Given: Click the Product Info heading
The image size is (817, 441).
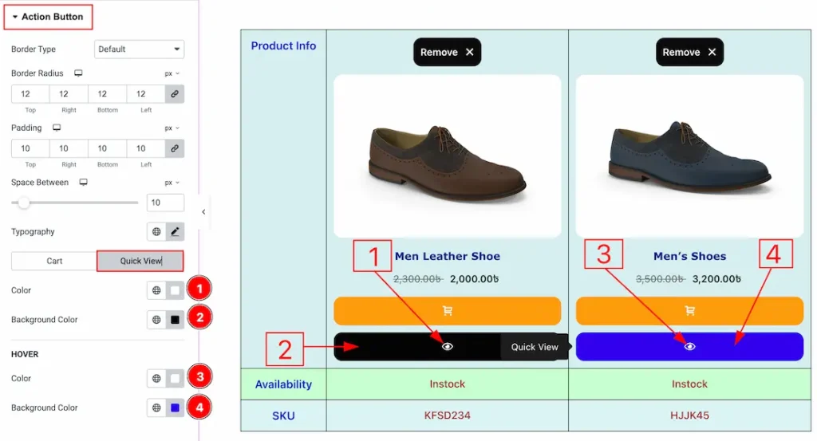Looking at the screenshot, I should pyautogui.click(x=283, y=45).
